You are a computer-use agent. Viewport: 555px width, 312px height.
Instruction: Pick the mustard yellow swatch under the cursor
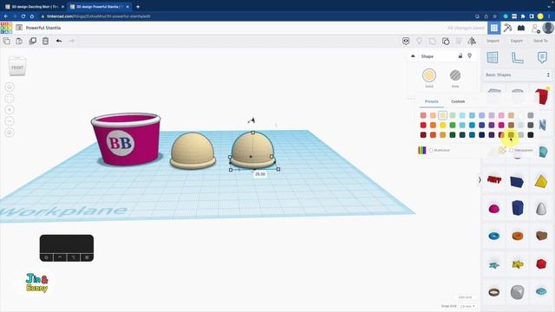[511, 135]
